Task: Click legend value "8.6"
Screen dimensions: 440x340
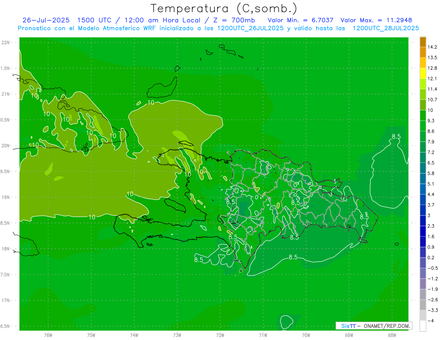Action: pos(431,131)
